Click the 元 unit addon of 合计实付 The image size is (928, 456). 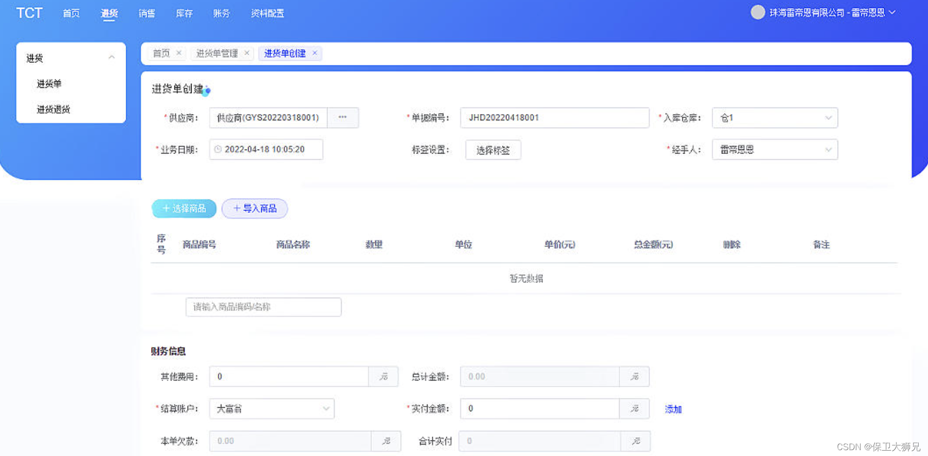click(x=636, y=441)
